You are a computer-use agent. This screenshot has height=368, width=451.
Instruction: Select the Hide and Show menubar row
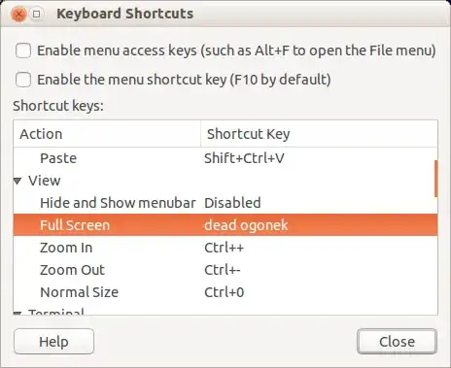(224, 203)
